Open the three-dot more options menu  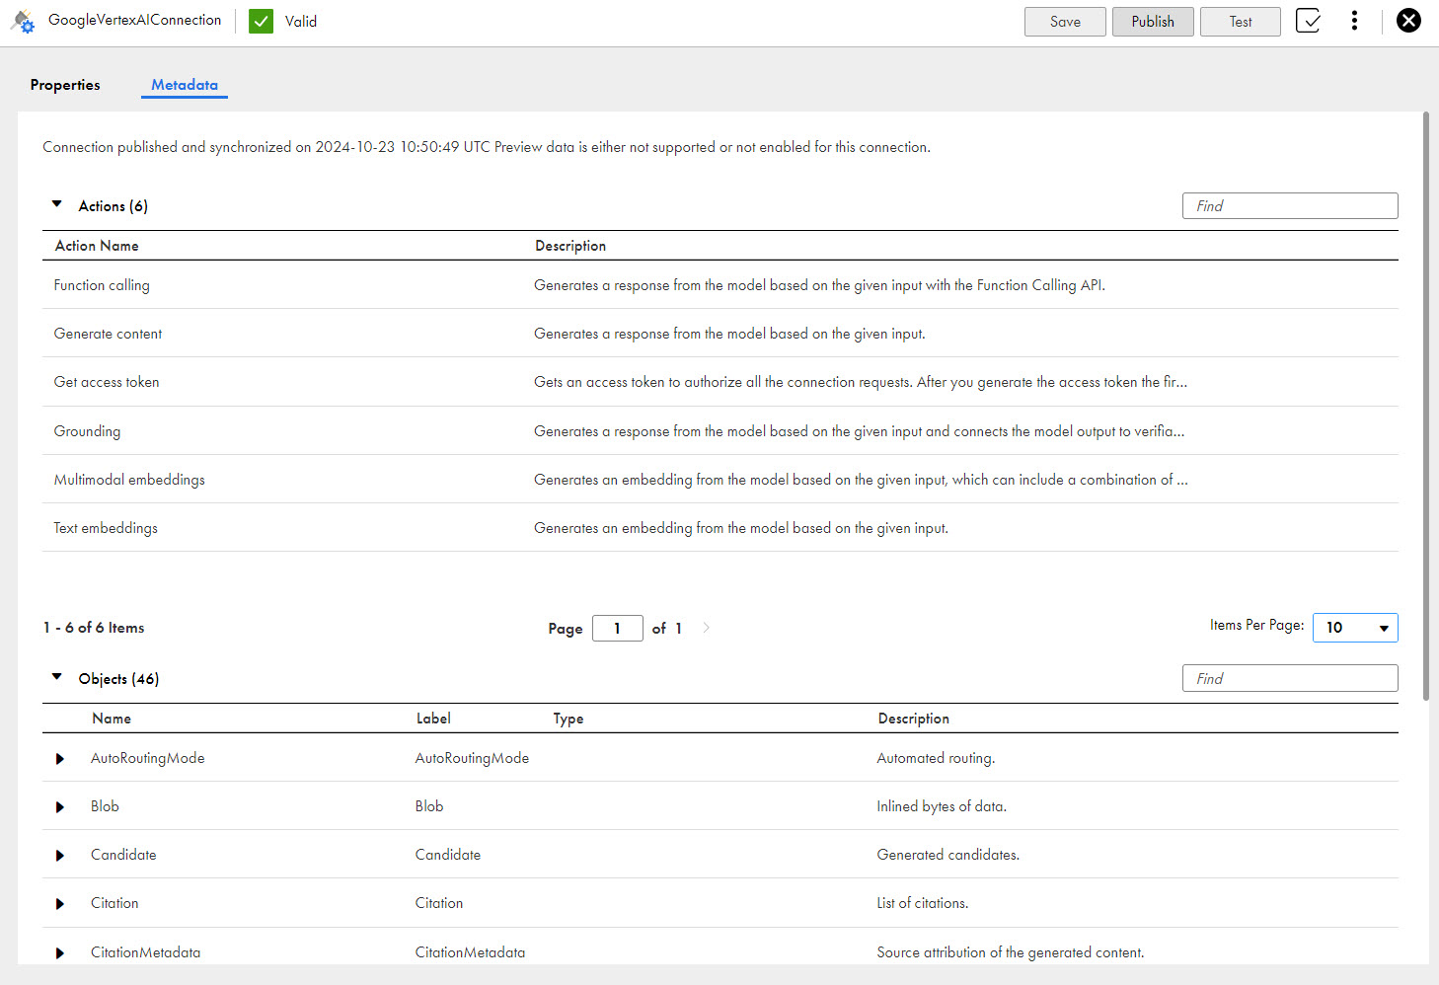click(1354, 21)
